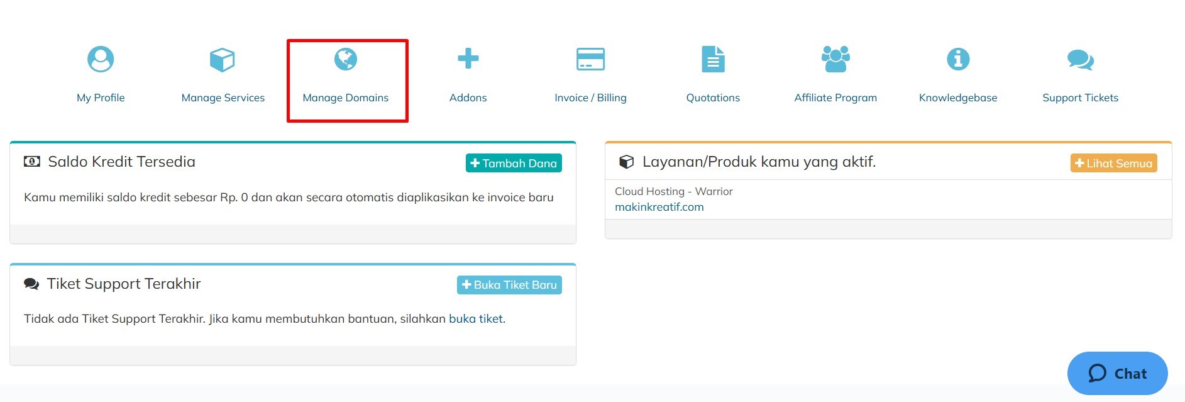Click the money icon beside Saldo Kredit
Screen dimensions: 1185x402
point(31,162)
